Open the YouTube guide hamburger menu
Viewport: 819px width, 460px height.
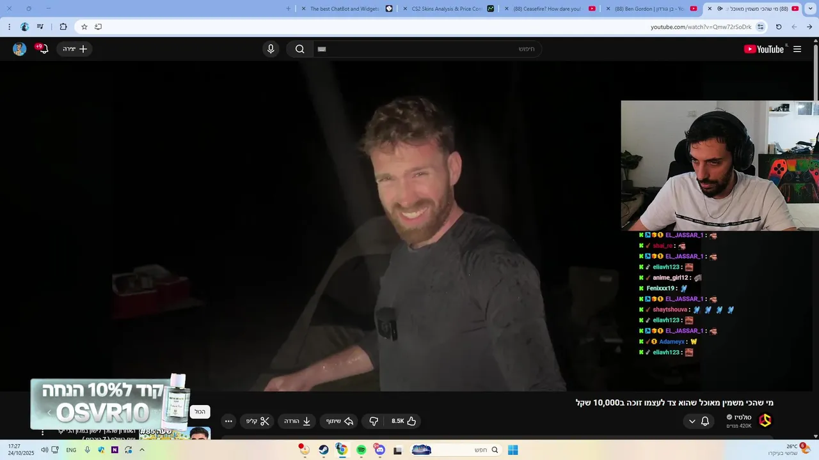[797, 49]
